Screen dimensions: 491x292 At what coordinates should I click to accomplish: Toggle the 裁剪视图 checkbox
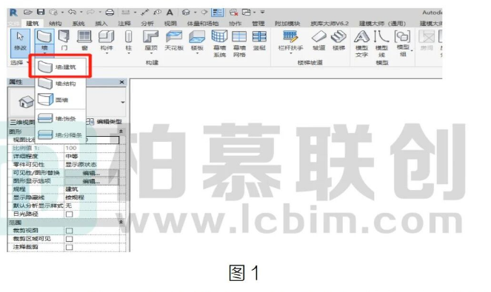point(69,231)
